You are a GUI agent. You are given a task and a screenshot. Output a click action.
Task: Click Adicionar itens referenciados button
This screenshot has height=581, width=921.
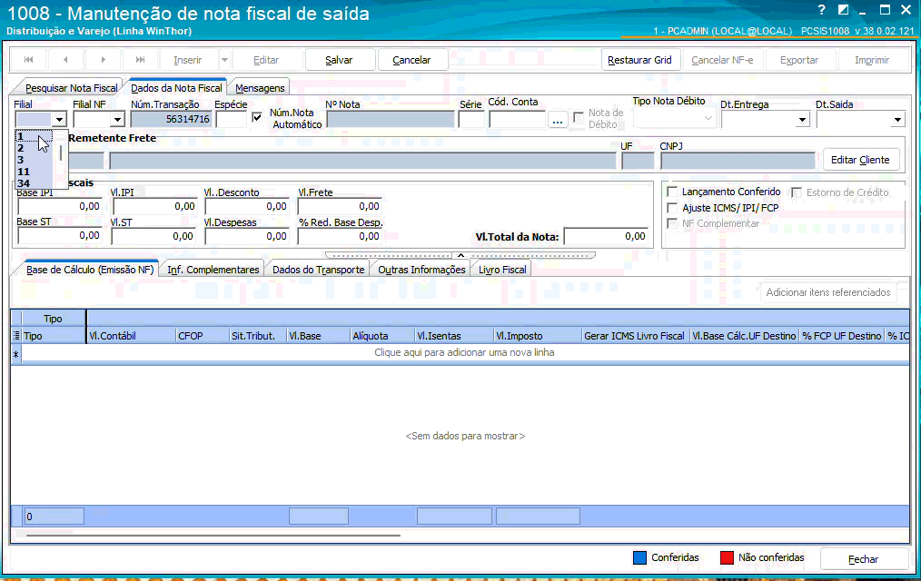point(827,292)
